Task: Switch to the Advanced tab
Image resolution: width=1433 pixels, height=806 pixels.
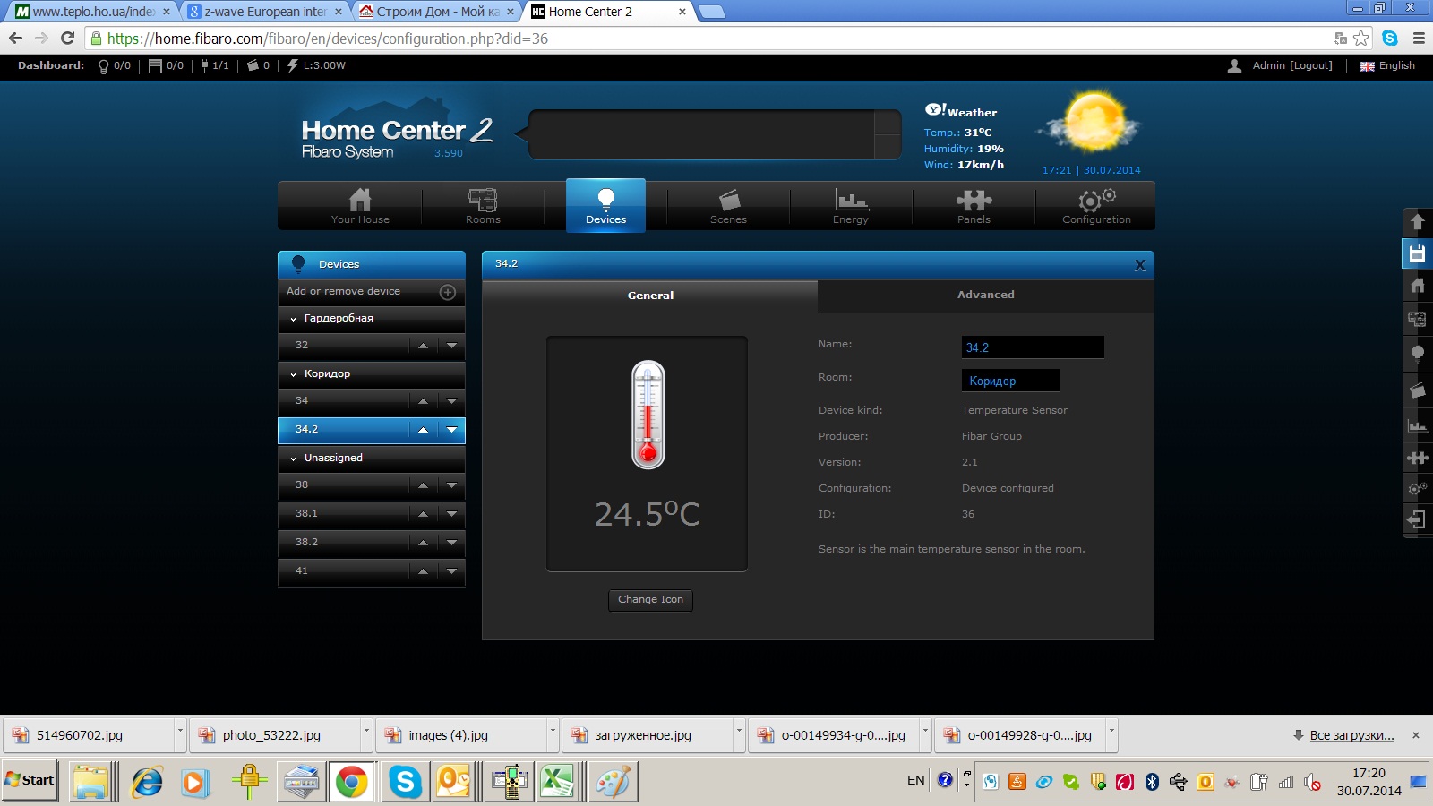Action: point(985,295)
